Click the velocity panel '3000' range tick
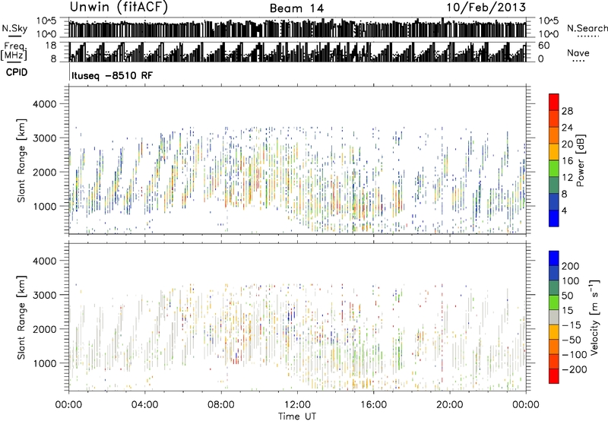Viewport: 608px width, 421px height. (44, 295)
